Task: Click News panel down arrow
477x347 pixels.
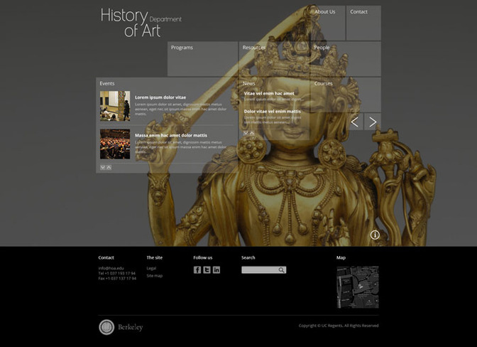Action: (x=246, y=133)
